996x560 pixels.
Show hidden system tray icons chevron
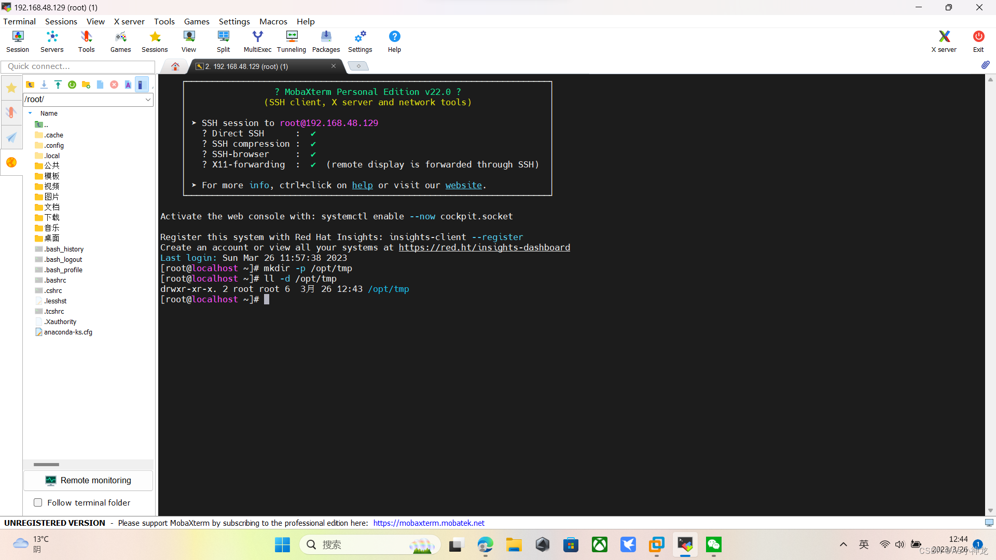click(843, 544)
